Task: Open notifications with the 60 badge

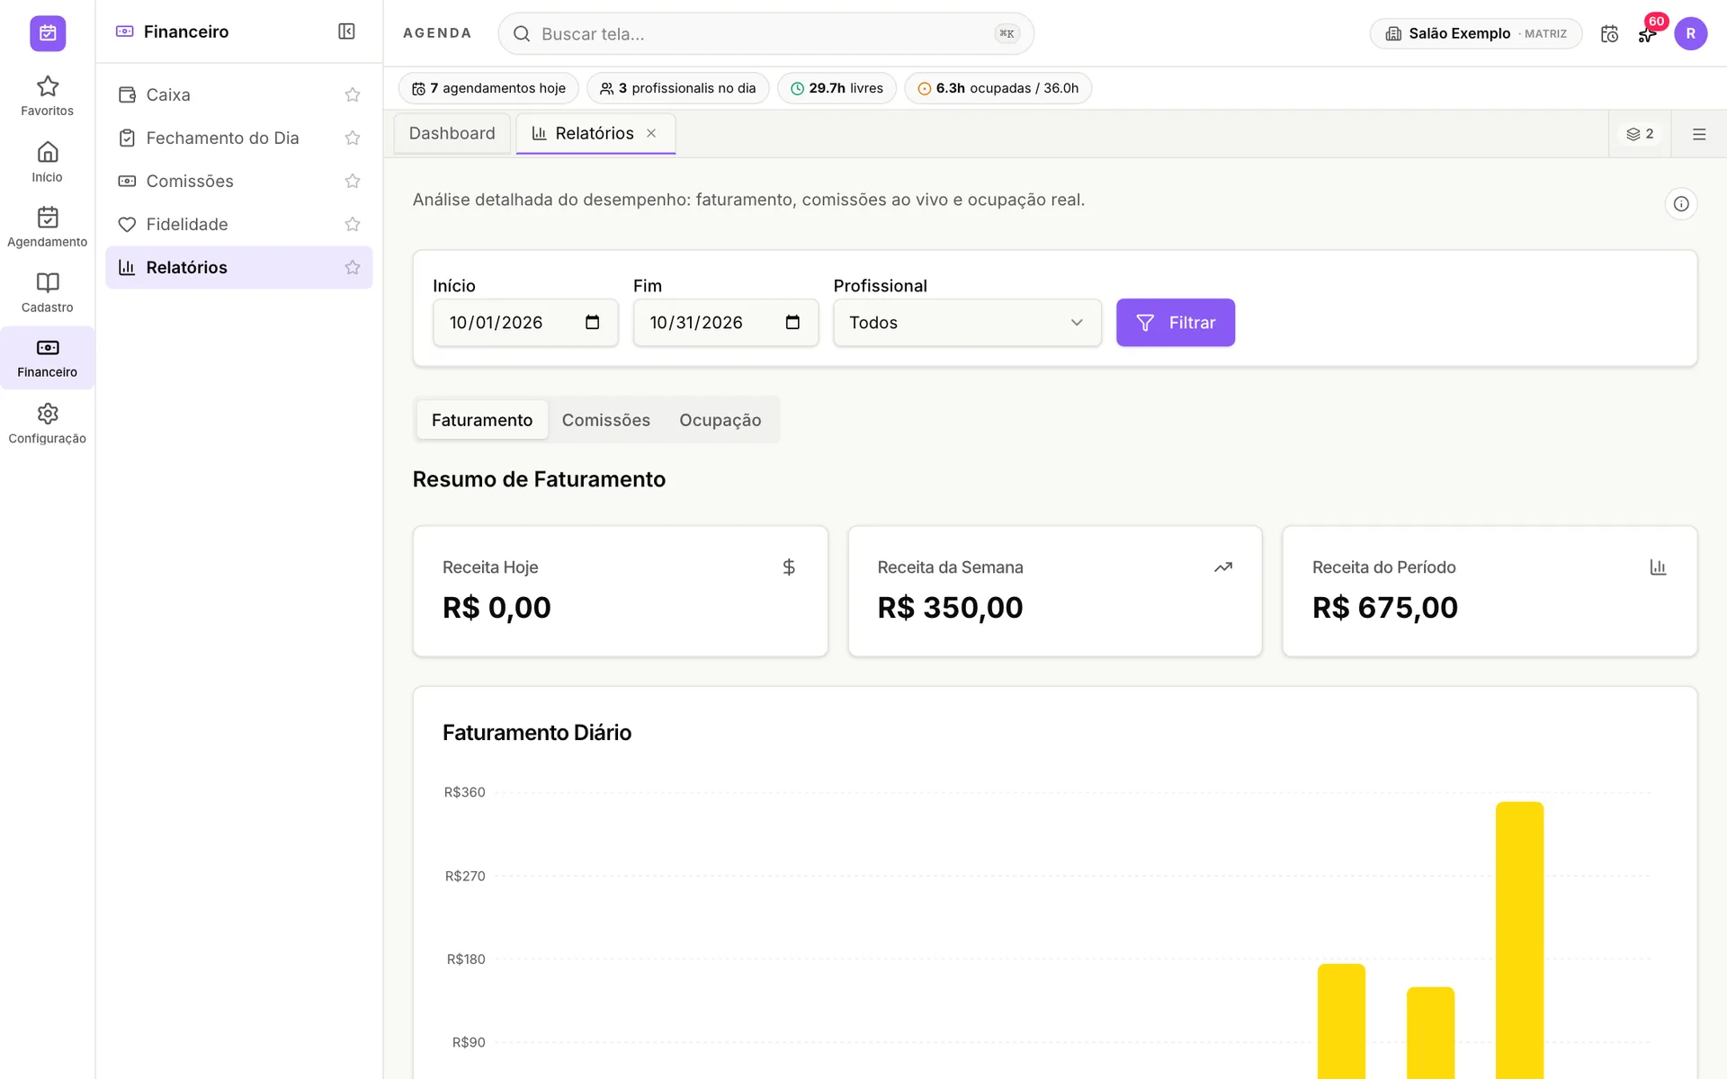Action: click(x=1649, y=33)
